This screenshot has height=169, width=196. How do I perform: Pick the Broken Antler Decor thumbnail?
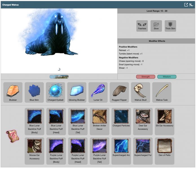[100, 116]
